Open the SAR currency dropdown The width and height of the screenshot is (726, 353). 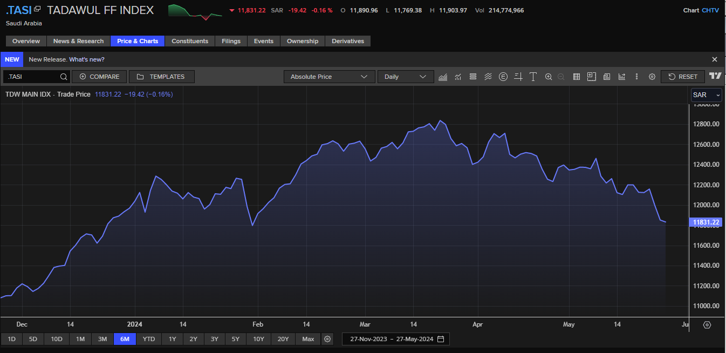tap(706, 95)
